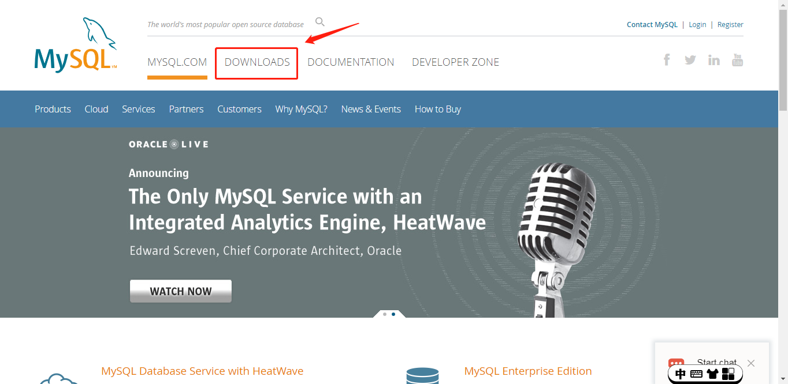Select the second banner carousel dot
Screen dimensions: 788x384
(393, 314)
